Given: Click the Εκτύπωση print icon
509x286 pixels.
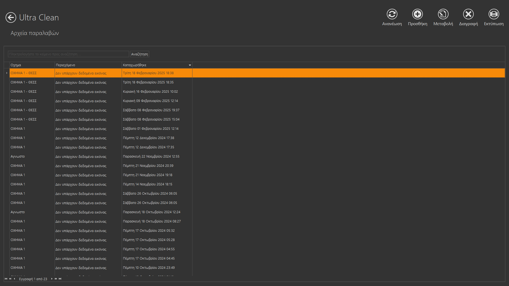Looking at the screenshot, I should [x=494, y=14].
